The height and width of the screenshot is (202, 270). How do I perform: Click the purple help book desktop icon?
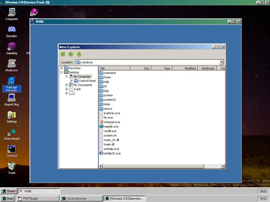click(34, 12)
